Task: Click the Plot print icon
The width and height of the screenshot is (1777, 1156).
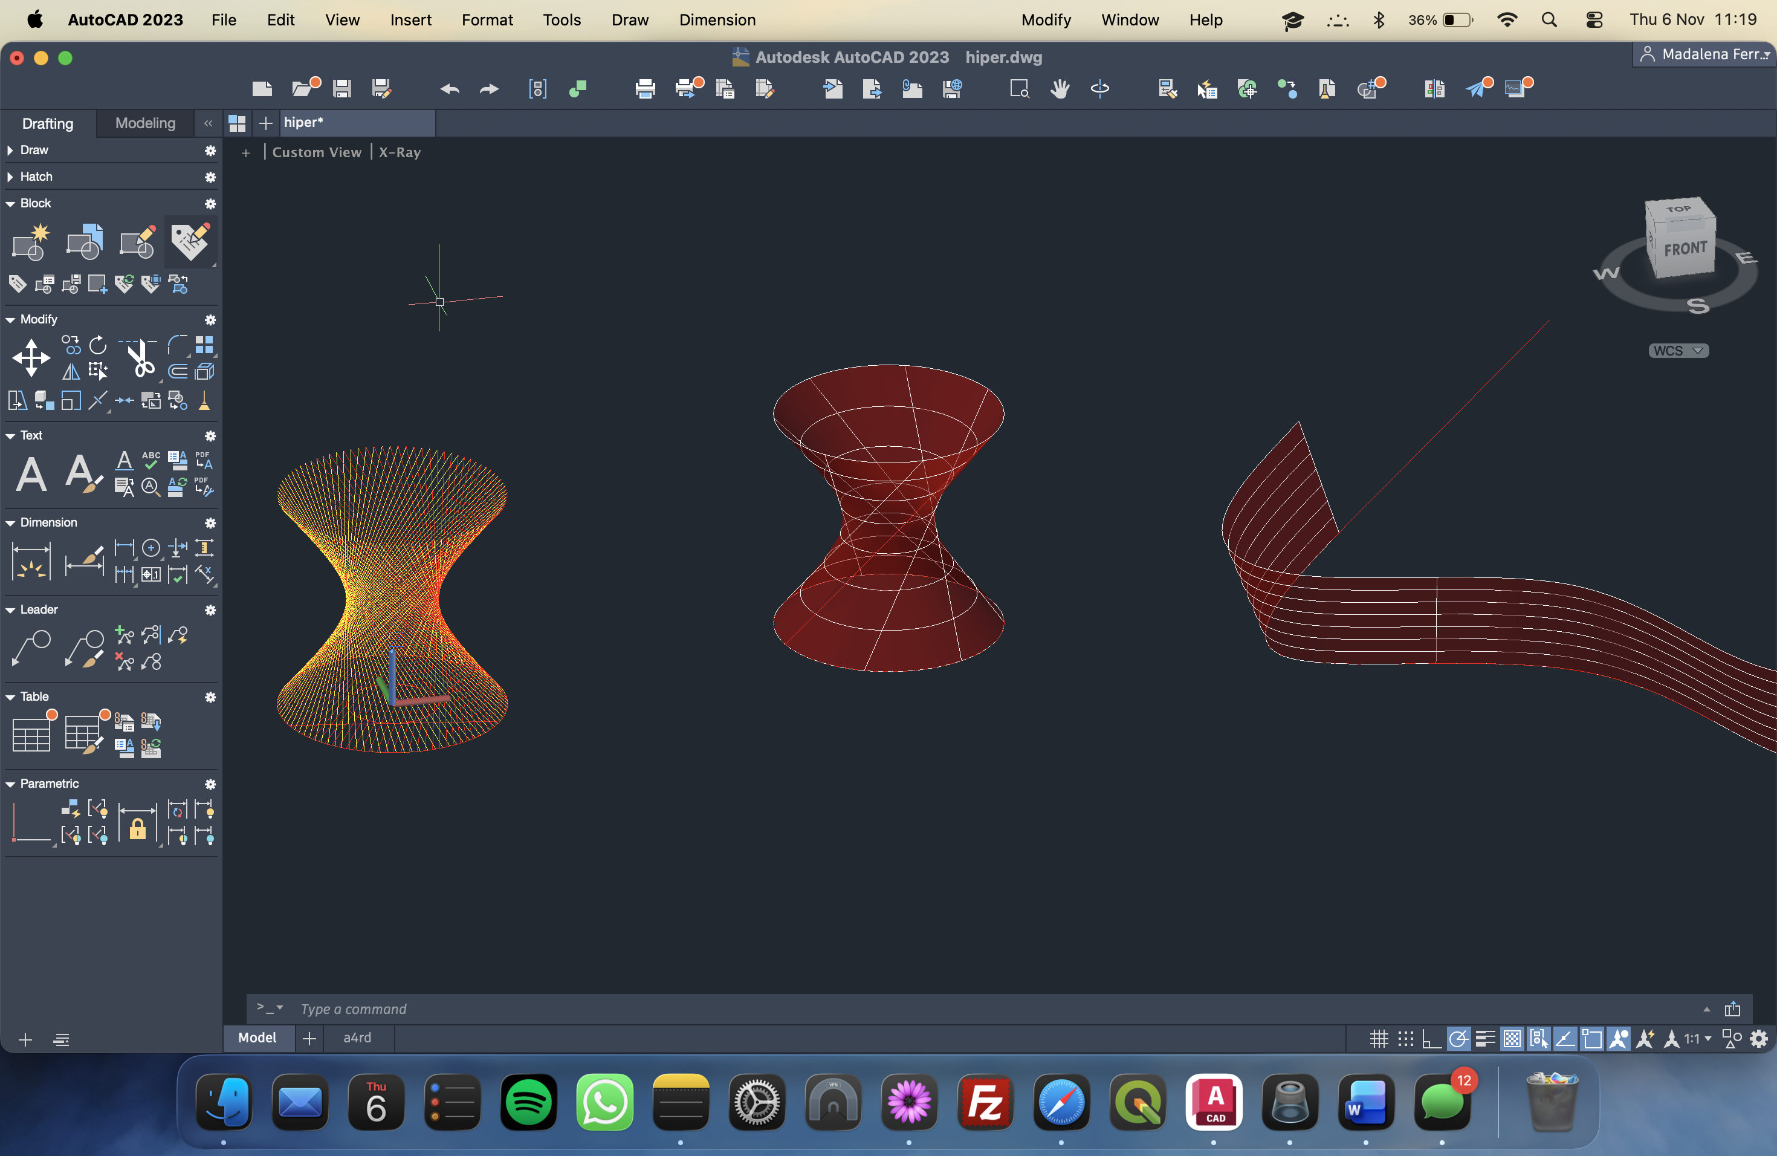Action: click(x=645, y=89)
